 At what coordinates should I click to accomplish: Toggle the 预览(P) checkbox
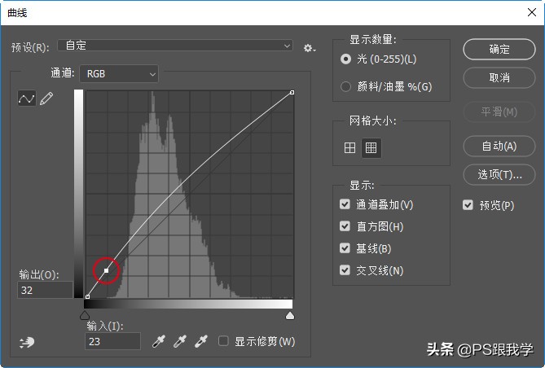tap(468, 205)
